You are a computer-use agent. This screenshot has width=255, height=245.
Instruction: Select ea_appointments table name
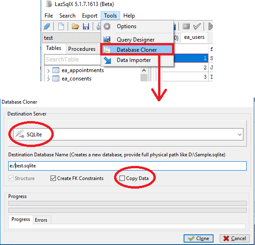pyautogui.click(x=83, y=70)
